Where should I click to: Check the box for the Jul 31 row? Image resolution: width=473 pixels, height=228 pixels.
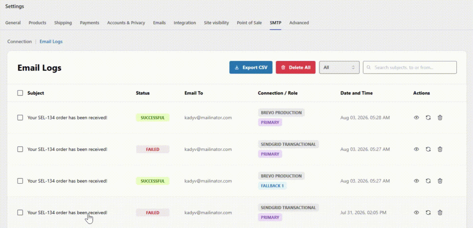click(x=20, y=213)
